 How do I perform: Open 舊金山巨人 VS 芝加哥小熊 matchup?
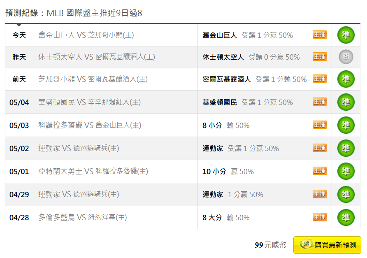[x=86, y=35]
